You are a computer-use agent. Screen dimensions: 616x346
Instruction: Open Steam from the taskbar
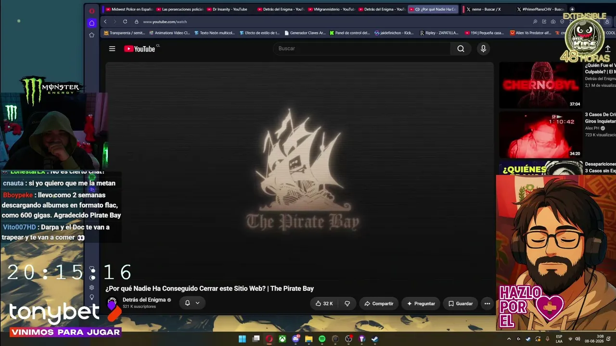pyautogui.click(x=375, y=339)
